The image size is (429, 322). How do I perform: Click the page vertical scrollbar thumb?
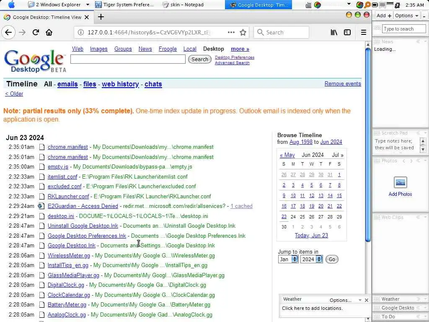click(x=368, y=144)
